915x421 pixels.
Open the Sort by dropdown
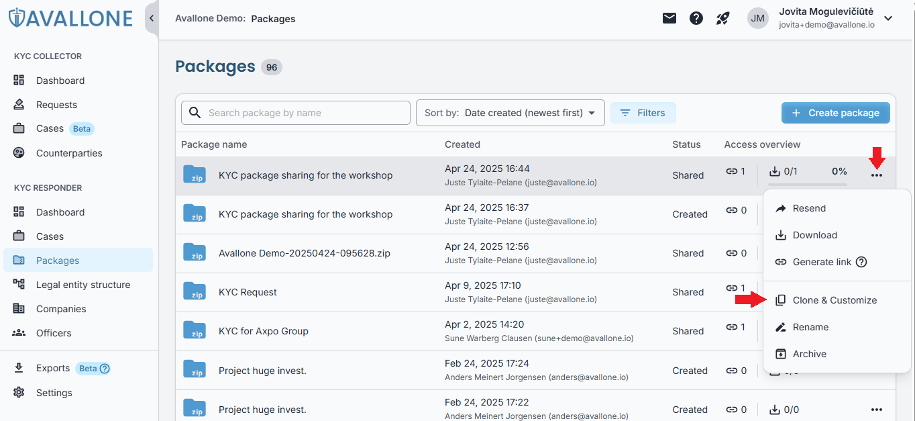point(510,113)
